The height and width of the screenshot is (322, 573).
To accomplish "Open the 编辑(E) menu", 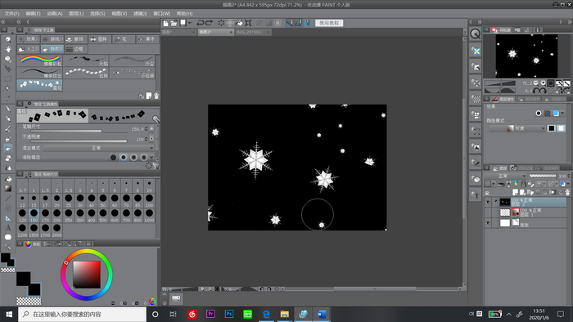I will pyautogui.click(x=34, y=14).
